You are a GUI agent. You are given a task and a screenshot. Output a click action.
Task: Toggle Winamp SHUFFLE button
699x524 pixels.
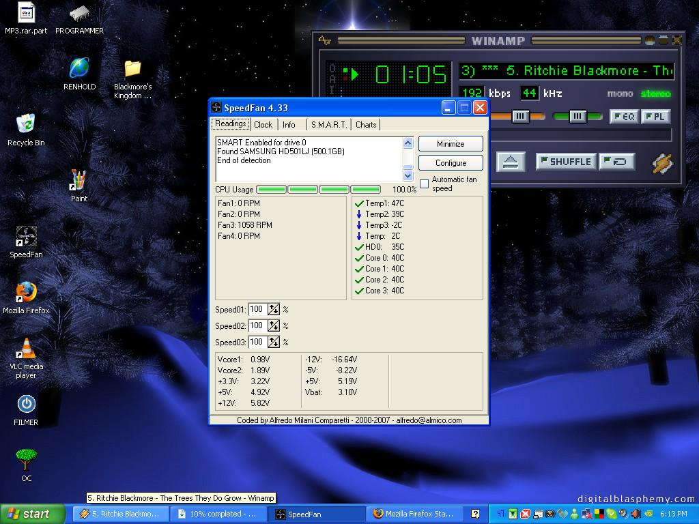pos(566,162)
